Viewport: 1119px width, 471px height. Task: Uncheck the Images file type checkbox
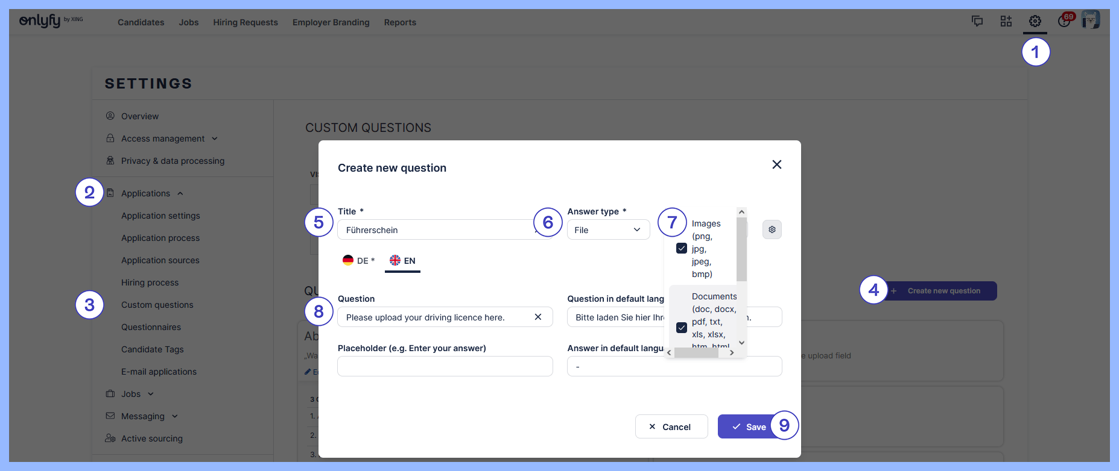click(x=682, y=248)
